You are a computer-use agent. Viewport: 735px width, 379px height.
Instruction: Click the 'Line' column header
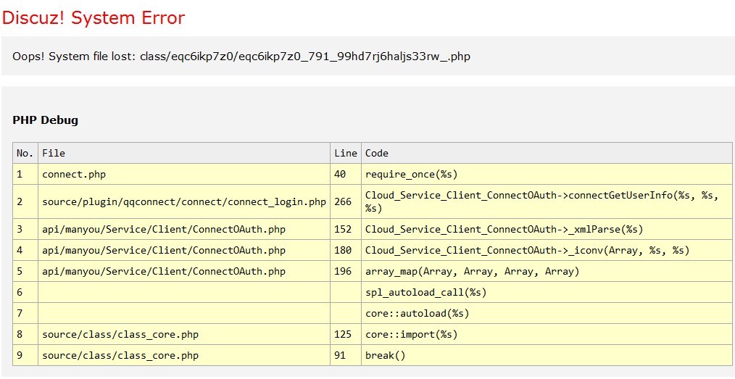point(346,153)
